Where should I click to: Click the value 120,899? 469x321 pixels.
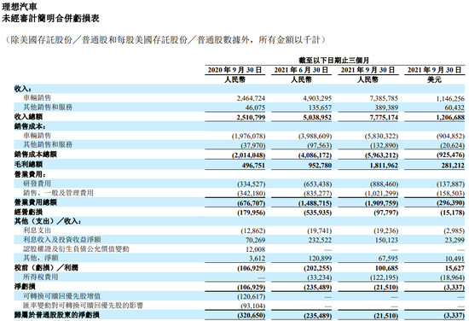click(320, 259)
